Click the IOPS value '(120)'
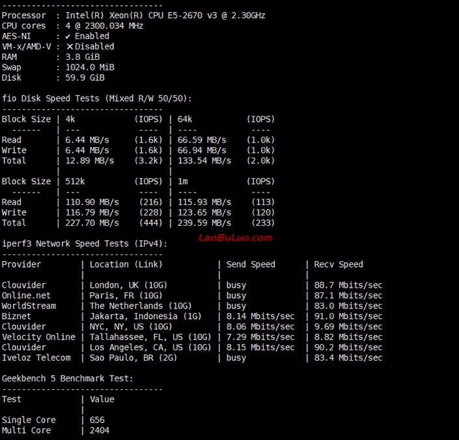This screenshot has height=440, width=459. click(263, 213)
